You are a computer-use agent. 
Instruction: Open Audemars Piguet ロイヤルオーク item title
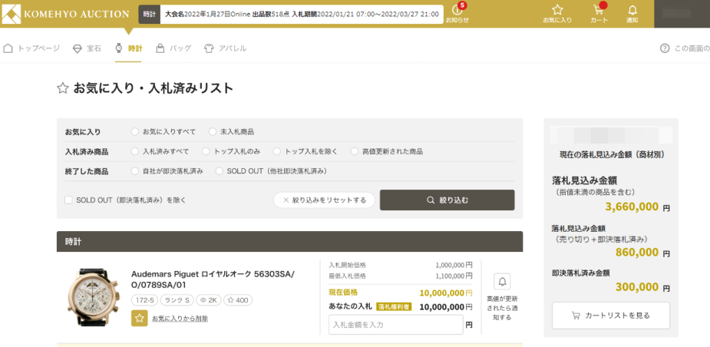213,279
